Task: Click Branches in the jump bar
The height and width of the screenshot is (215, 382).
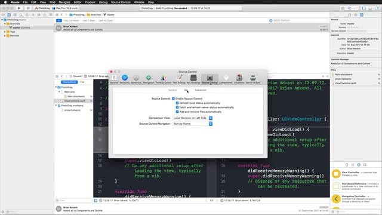Action: tap(94, 15)
